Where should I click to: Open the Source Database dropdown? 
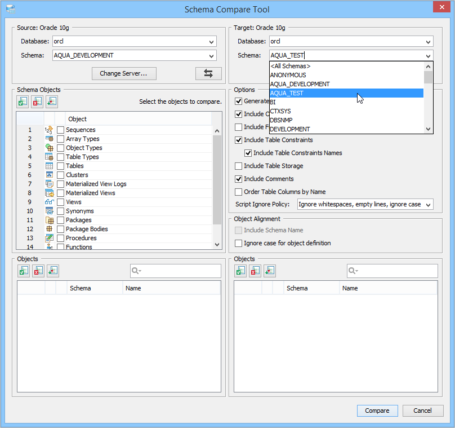click(x=212, y=42)
